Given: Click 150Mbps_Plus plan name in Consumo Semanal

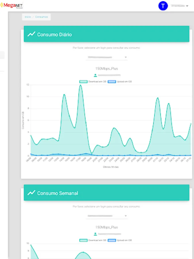Looking at the screenshot, I should 107,227.
